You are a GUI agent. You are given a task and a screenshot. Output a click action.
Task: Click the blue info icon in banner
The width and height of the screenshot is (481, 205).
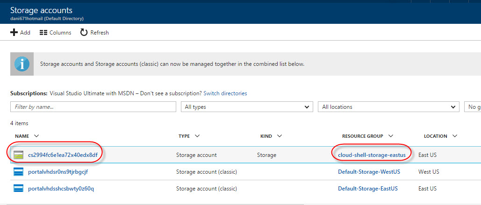22,64
